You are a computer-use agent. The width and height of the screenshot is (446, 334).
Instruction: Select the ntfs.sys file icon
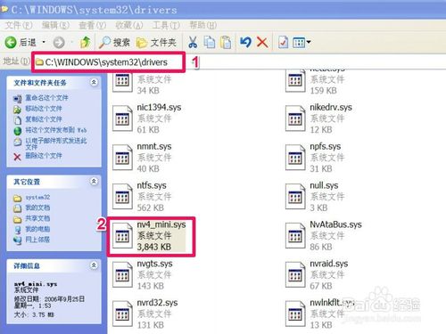click(x=122, y=197)
